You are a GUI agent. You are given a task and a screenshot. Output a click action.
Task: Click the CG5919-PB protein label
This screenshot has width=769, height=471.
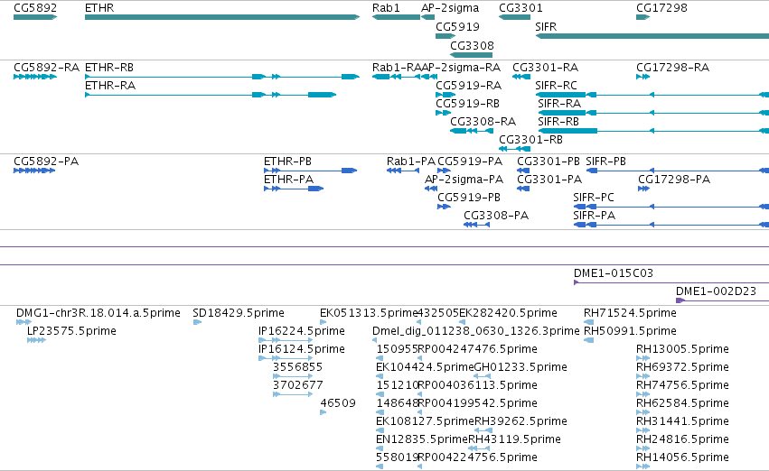click(469, 198)
